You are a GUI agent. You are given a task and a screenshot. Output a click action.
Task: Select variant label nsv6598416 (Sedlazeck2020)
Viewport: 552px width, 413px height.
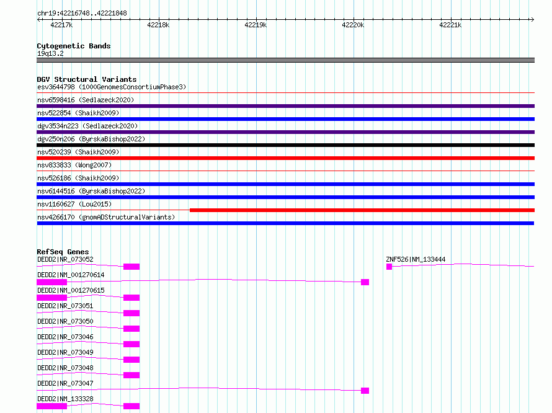[86, 100]
